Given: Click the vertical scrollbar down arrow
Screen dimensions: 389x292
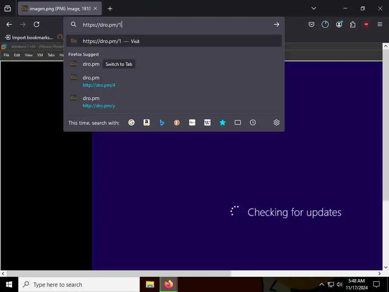Looking at the screenshot, I should 386,267.
